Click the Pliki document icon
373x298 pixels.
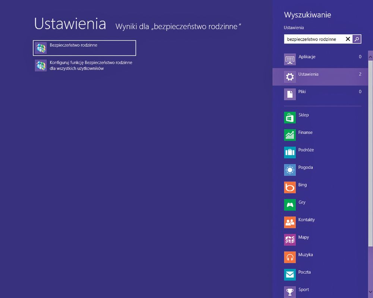click(x=290, y=94)
